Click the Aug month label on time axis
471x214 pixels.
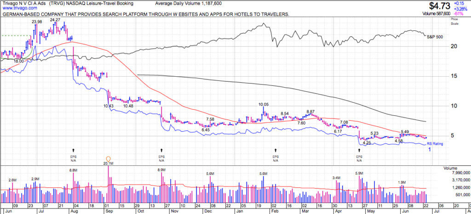point(74,211)
